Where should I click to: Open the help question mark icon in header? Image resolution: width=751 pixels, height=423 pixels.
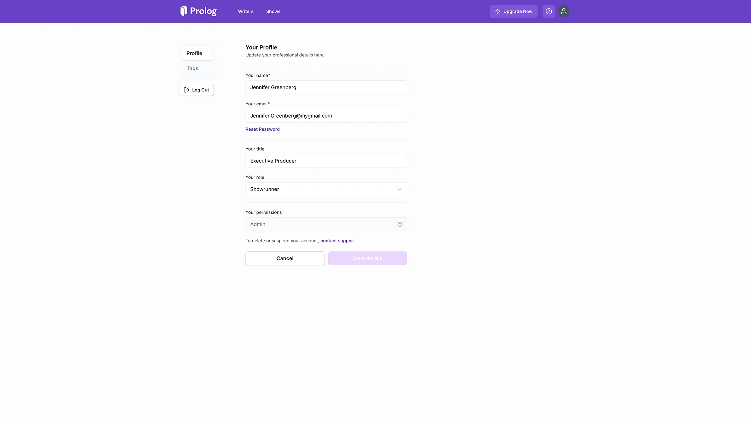549,11
